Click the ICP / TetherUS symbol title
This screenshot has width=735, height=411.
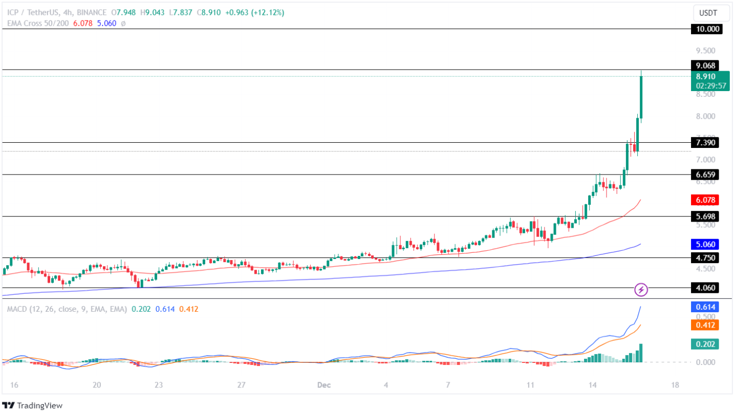(x=32, y=12)
